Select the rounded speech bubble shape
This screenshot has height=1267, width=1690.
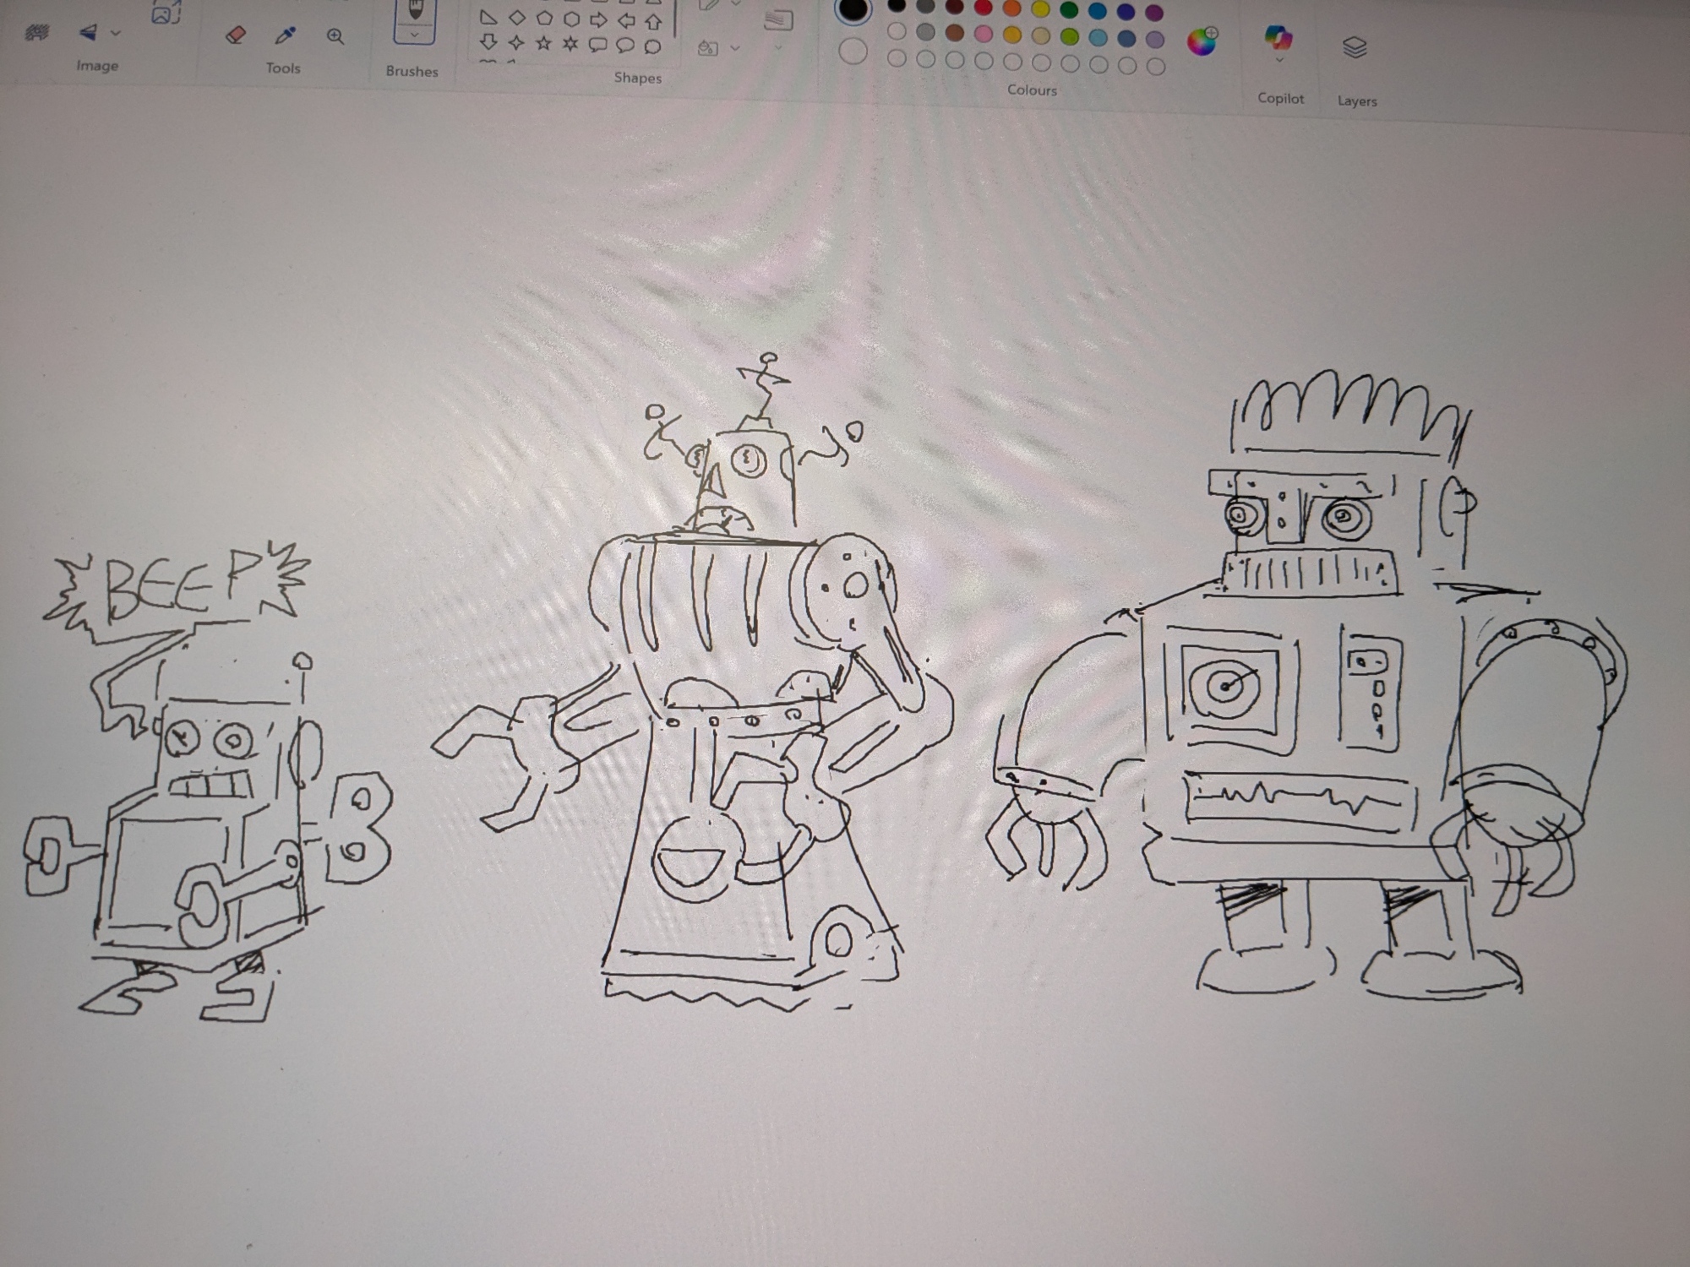point(598,45)
